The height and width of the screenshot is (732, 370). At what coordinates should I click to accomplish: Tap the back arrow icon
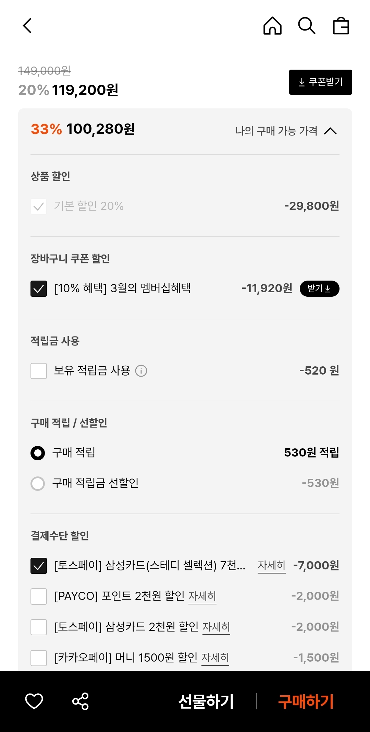(27, 26)
